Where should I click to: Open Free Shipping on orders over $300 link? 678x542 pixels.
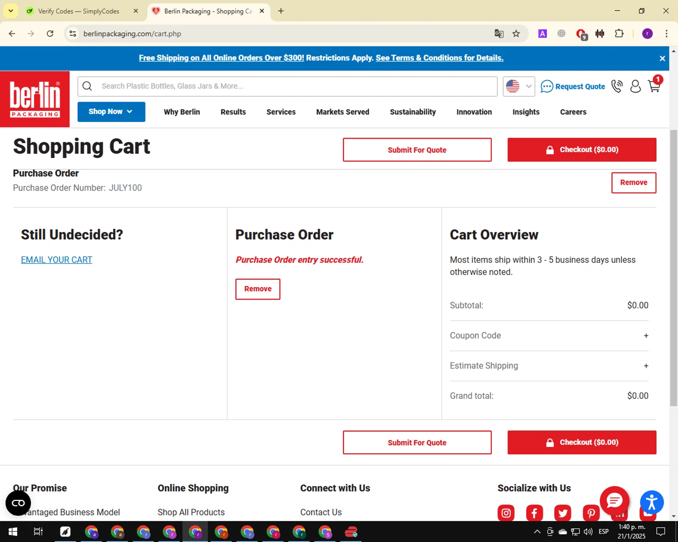(x=221, y=58)
